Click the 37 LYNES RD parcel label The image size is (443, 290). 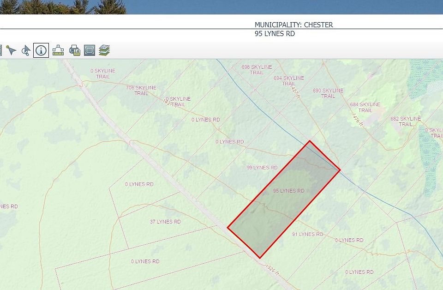[165, 222]
